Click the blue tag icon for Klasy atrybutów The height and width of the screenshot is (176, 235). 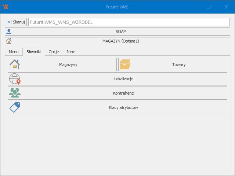(15, 107)
